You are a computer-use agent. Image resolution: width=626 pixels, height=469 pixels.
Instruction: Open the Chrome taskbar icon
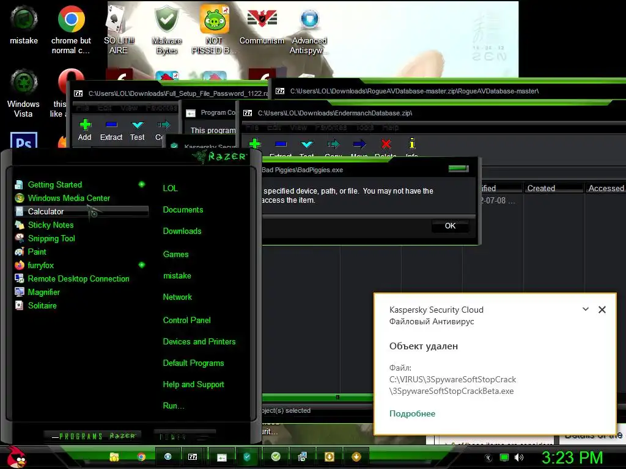click(x=141, y=457)
